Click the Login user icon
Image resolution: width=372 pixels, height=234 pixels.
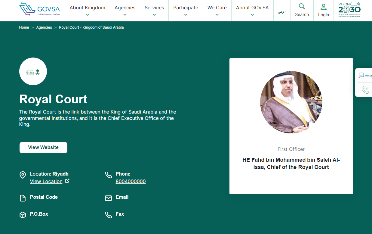pos(323,7)
